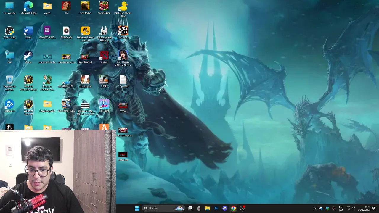Viewport: 379px width, 213px height.
Task: Launch the OBS Studio shortcut
Action: (x=9, y=33)
